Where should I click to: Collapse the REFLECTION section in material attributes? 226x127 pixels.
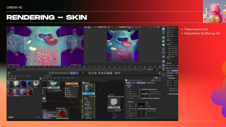pos(127,102)
